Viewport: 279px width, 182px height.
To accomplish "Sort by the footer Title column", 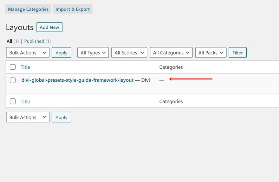I will click(x=25, y=102).
